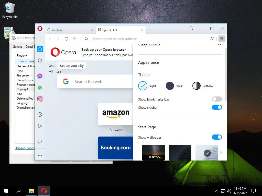
Task: Open Windows taskbar search
Action: (x=18, y=191)
